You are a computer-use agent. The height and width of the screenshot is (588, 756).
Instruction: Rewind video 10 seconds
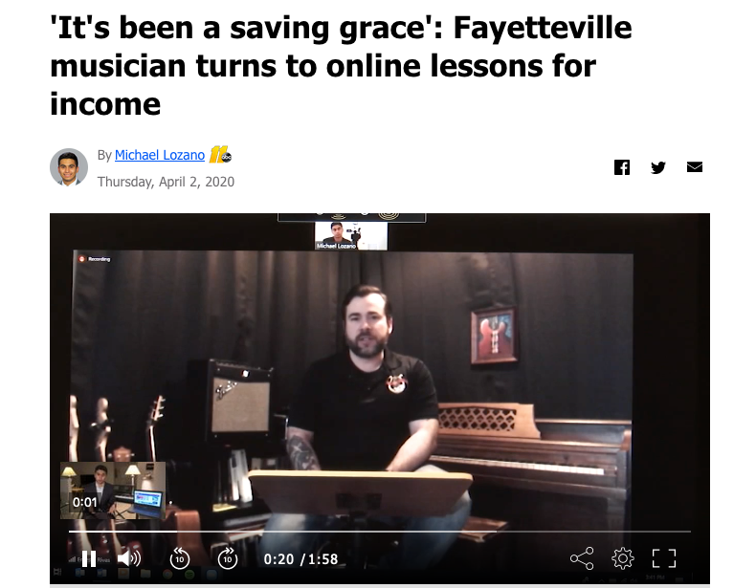pos(180,558)
